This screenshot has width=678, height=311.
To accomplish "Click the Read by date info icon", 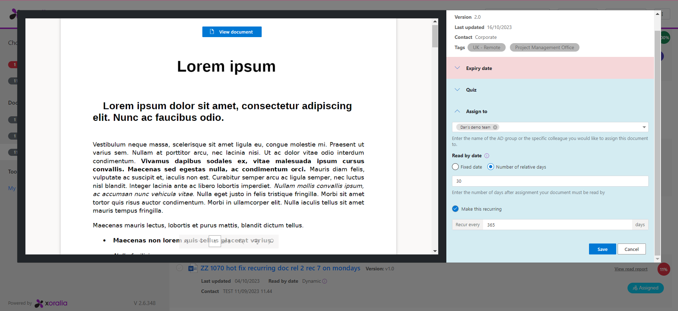I will coord(487,156).
